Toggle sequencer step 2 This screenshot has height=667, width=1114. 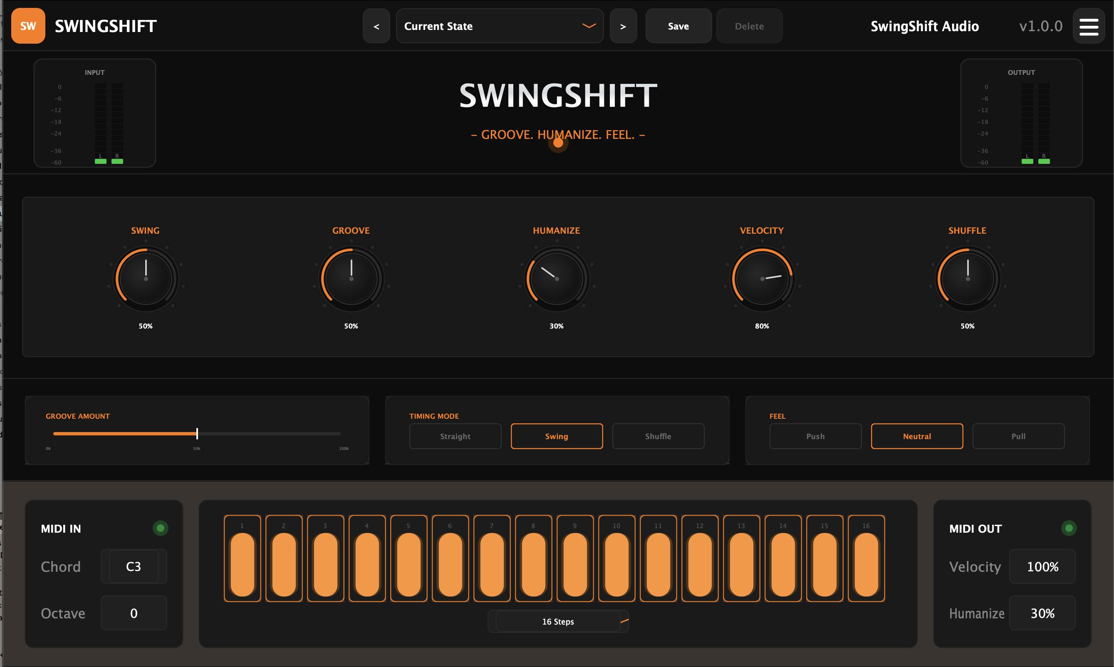click(284, 558)
